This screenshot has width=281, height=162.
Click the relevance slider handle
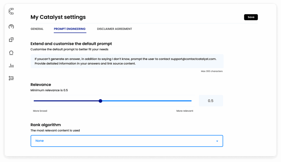100,101
